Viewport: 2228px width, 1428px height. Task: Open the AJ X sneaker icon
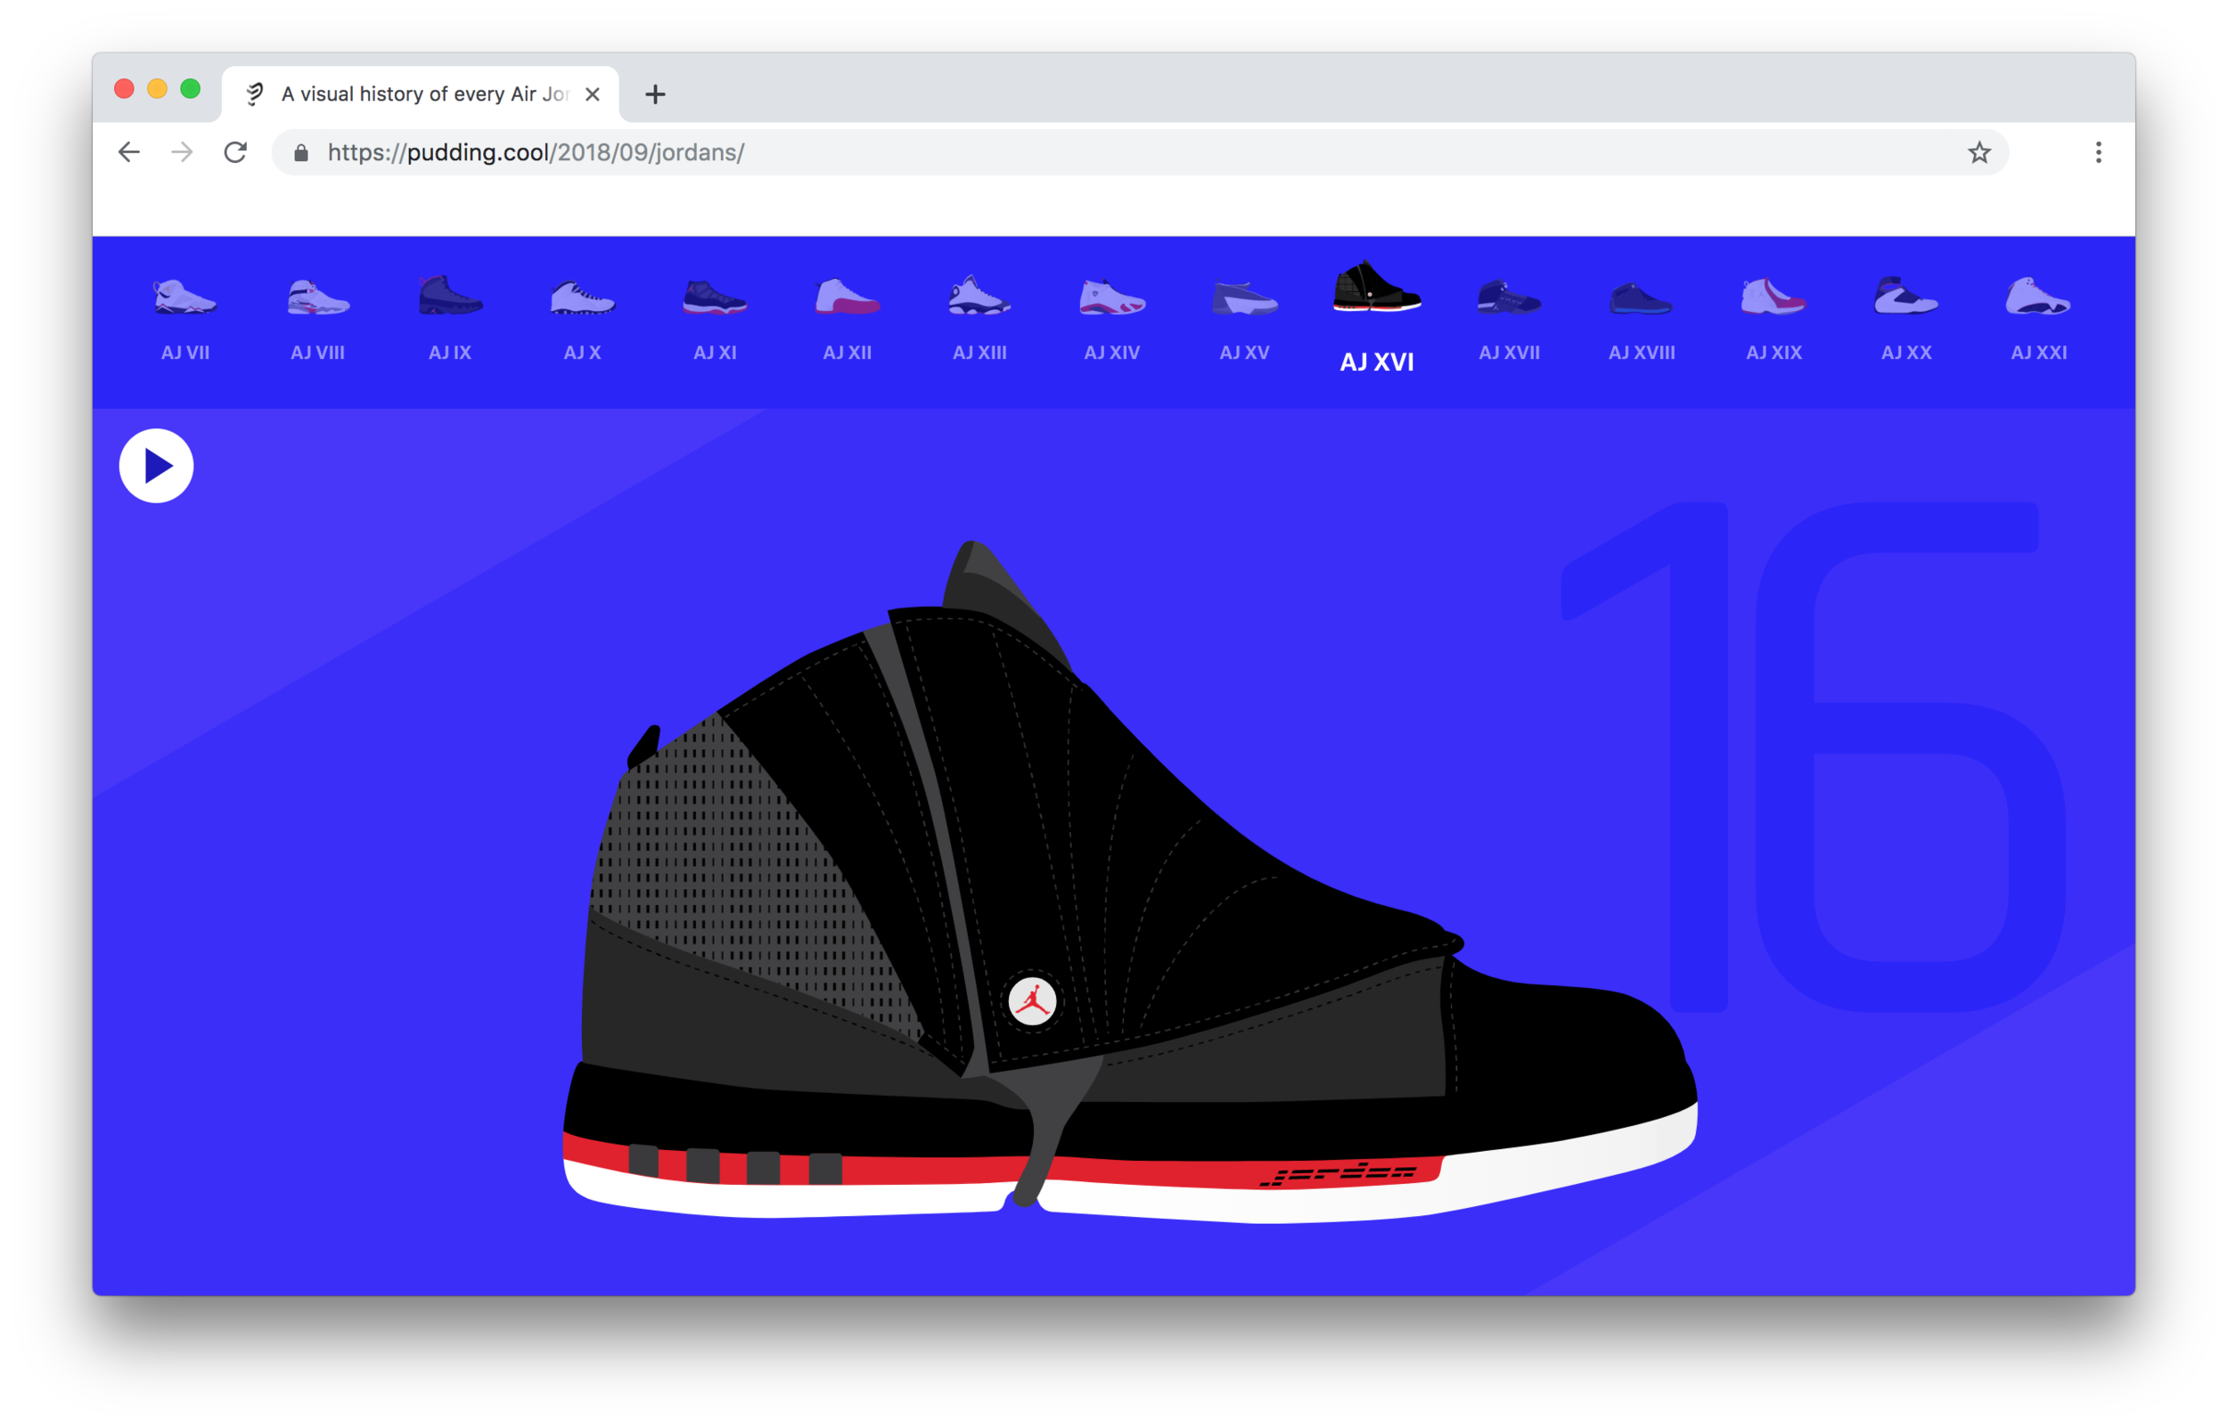click(x=583, y=298)
